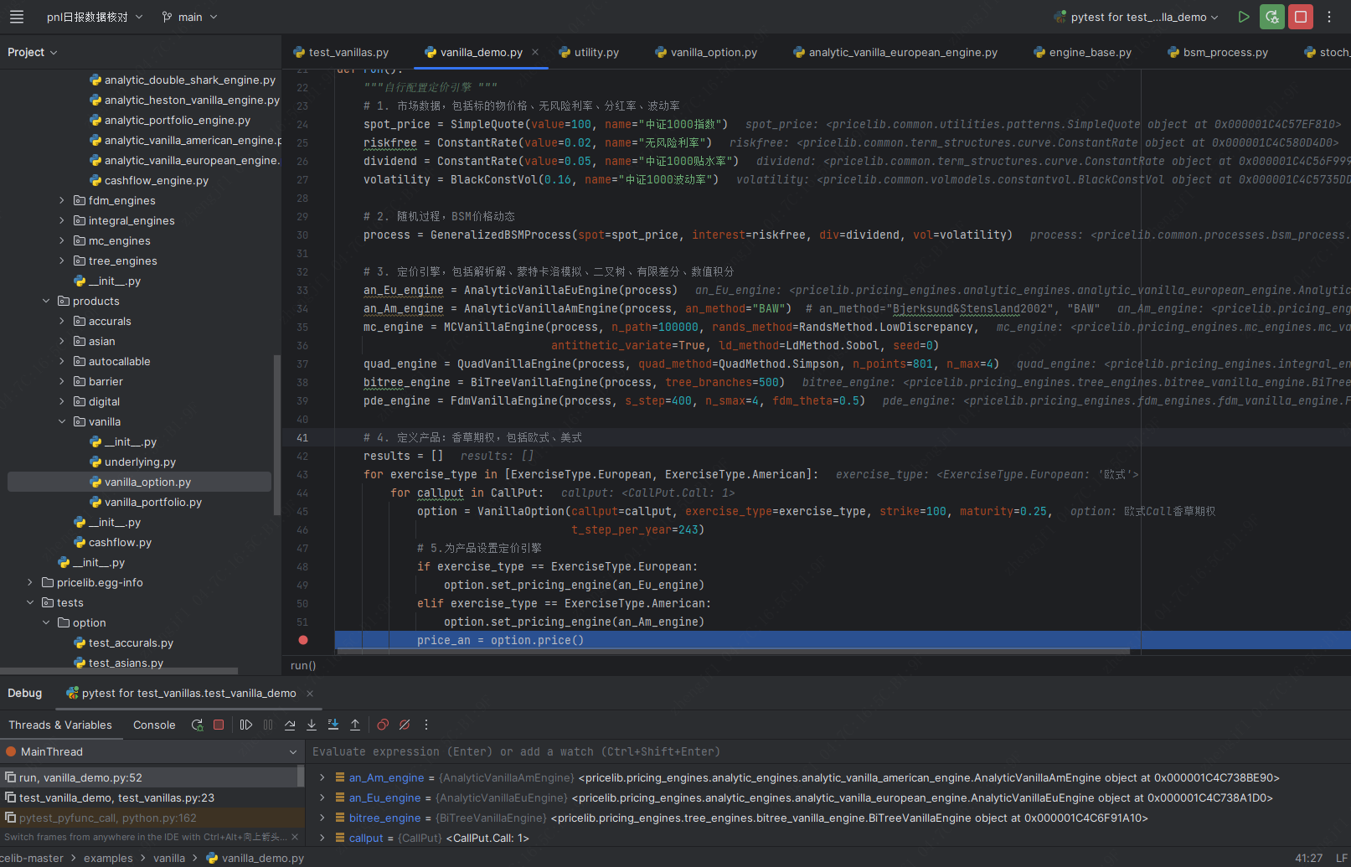The width and height of the screenshot is (1351, 867).
Task: Close the pytest debug session tab
Action: pyautogui.click(x=310, y=693)
